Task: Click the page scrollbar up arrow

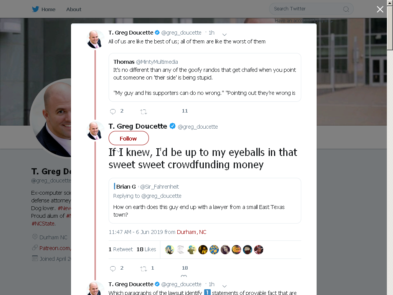Action: (390, 3)
